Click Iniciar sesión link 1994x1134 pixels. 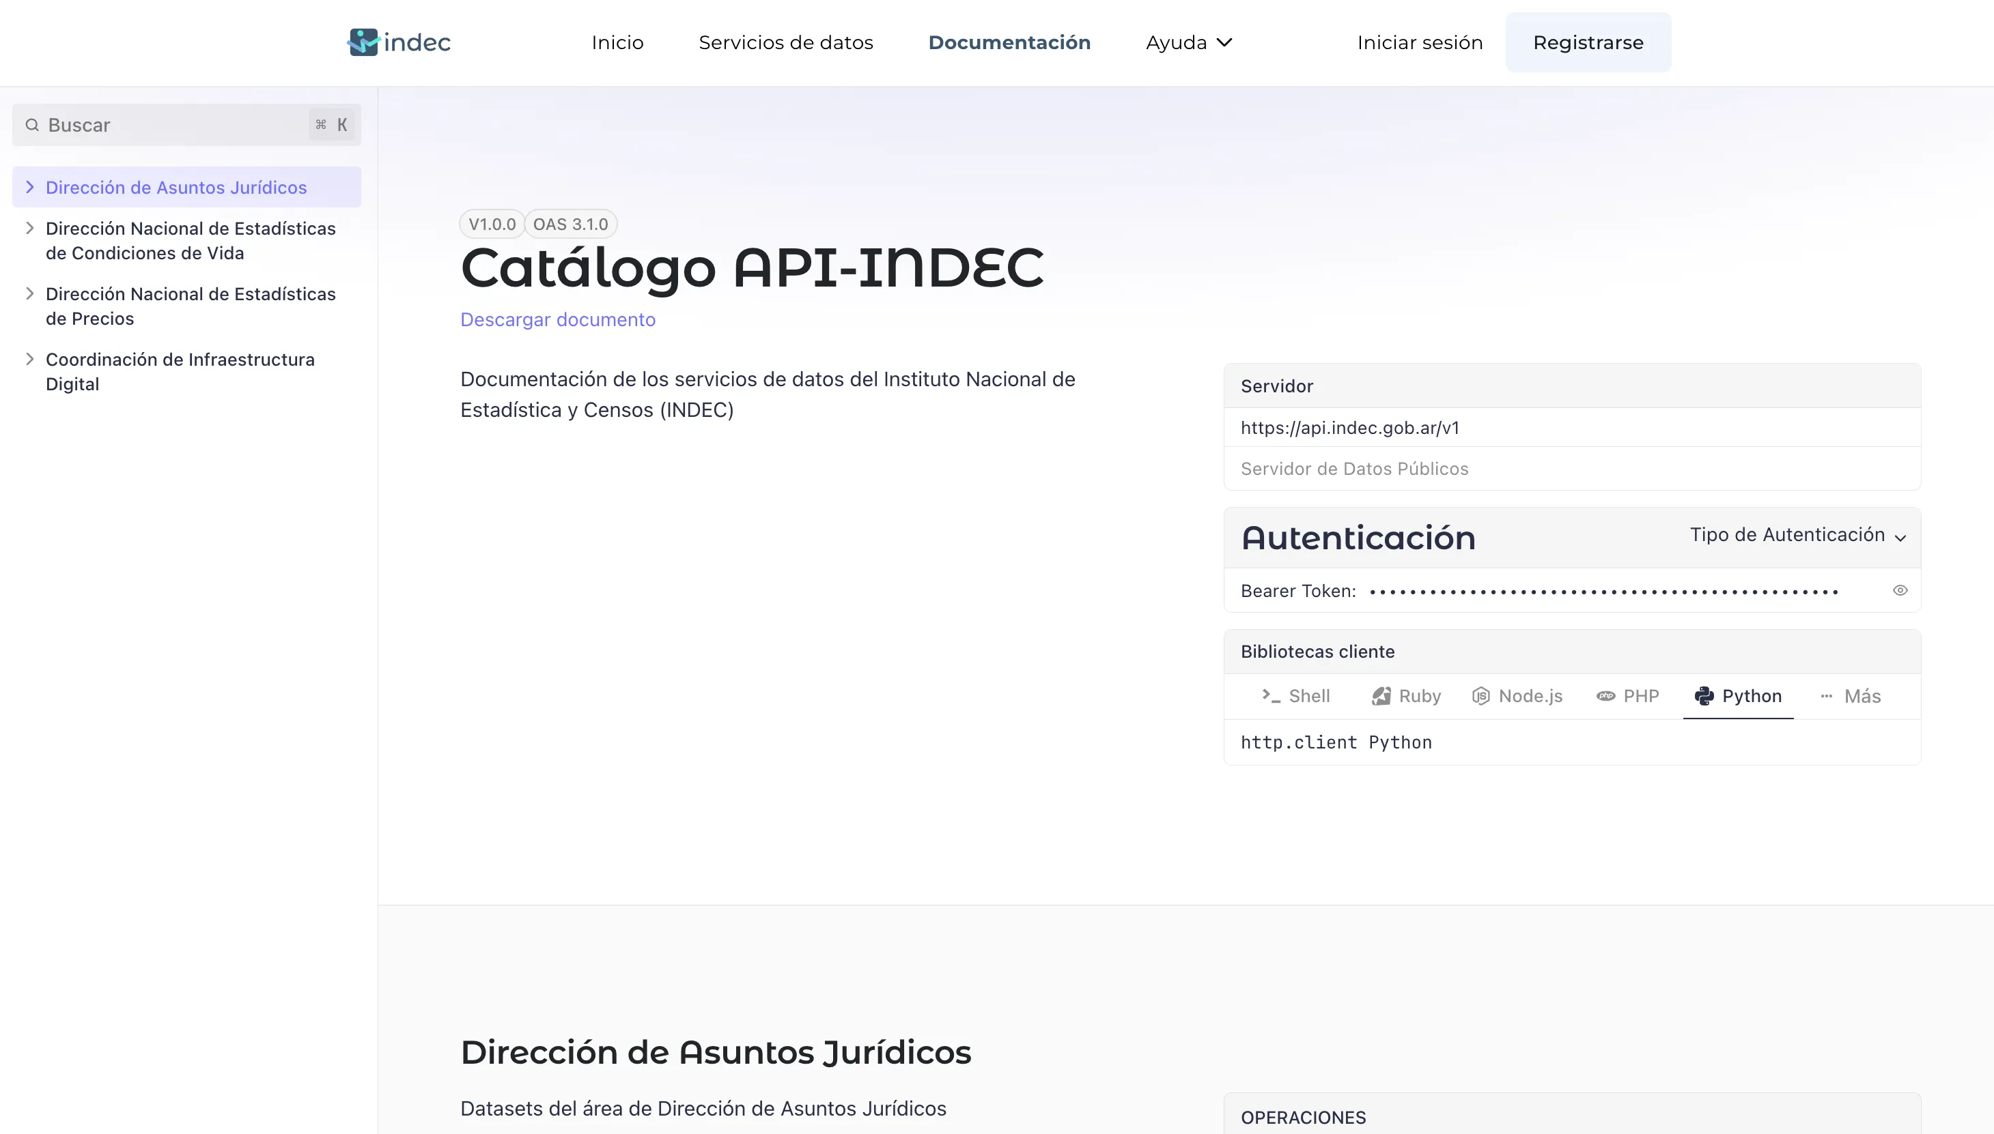[x=1420, y=42]
